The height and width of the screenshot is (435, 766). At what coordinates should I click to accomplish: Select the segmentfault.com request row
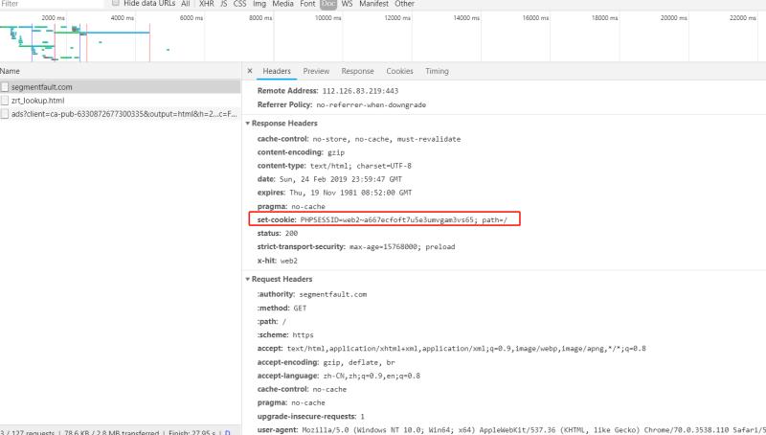[x=121, y=87]
